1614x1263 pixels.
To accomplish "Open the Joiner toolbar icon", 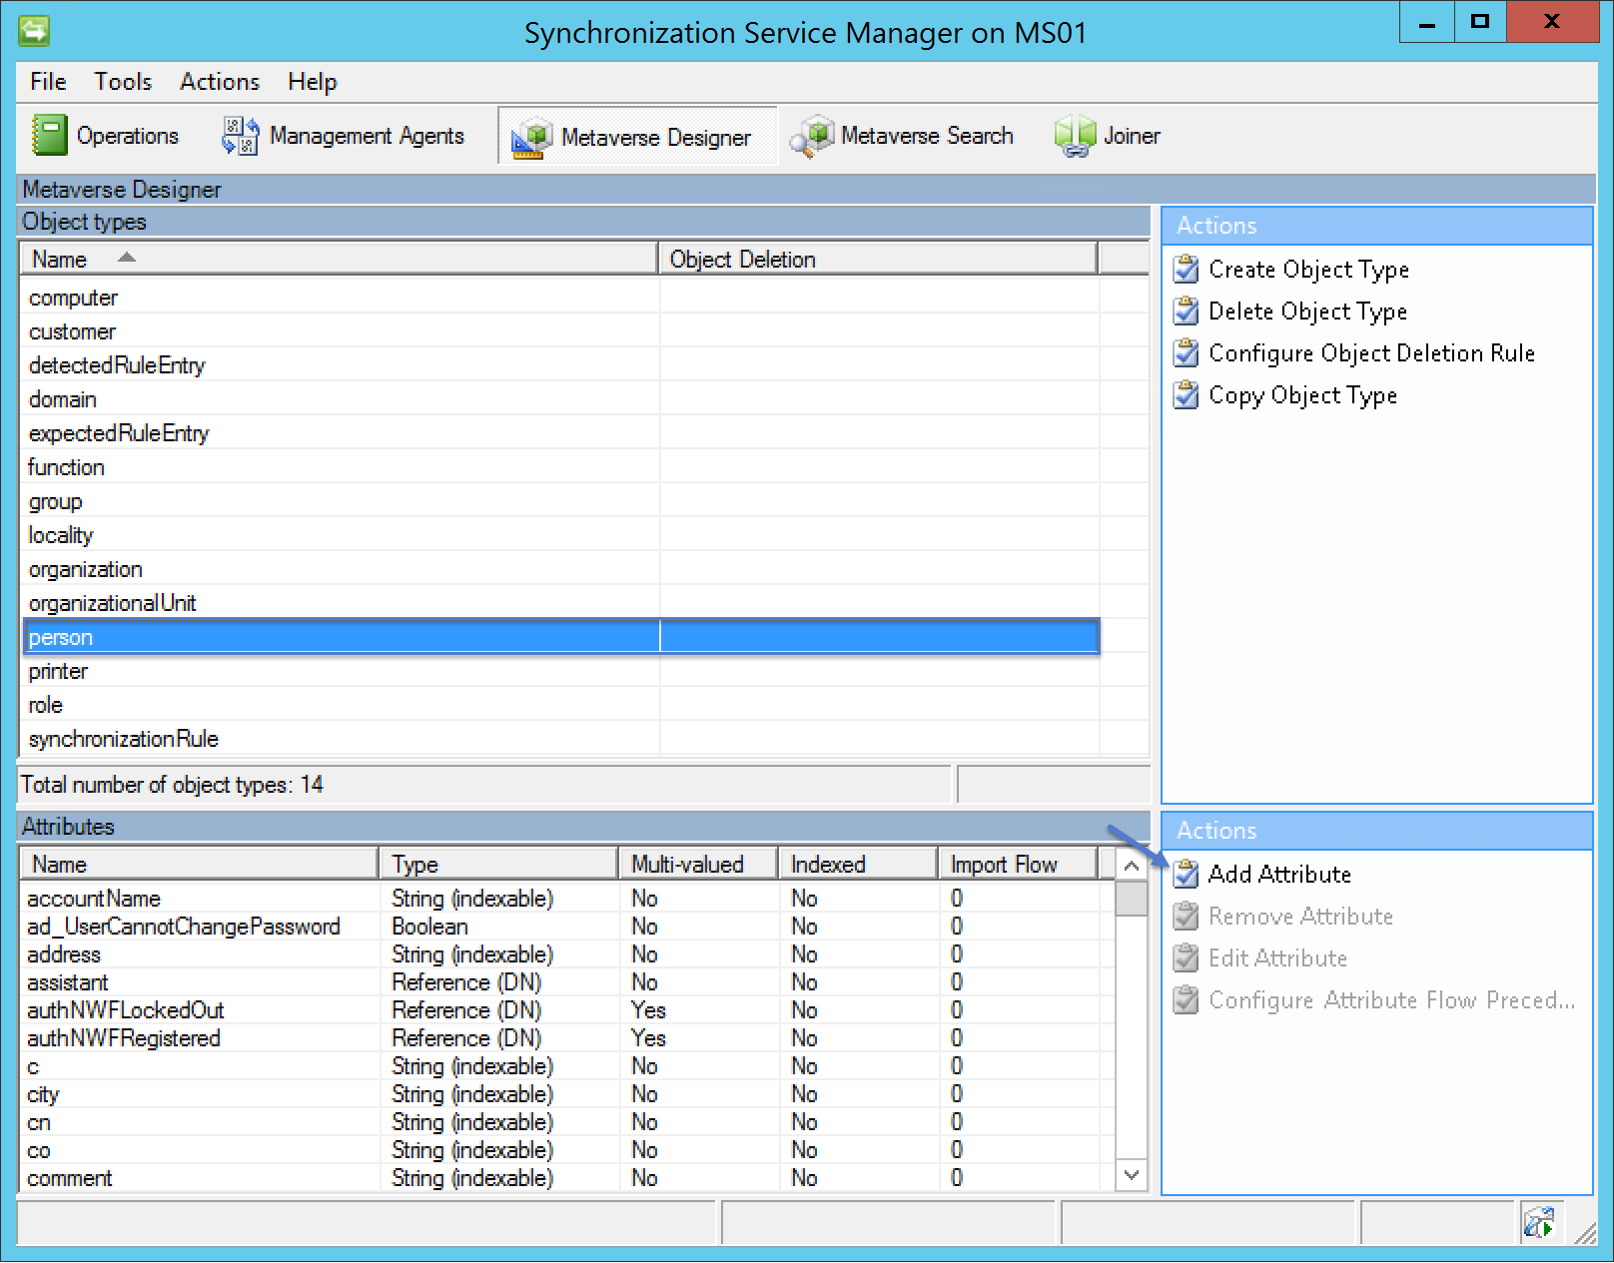I will click(x=1075, y=136).
